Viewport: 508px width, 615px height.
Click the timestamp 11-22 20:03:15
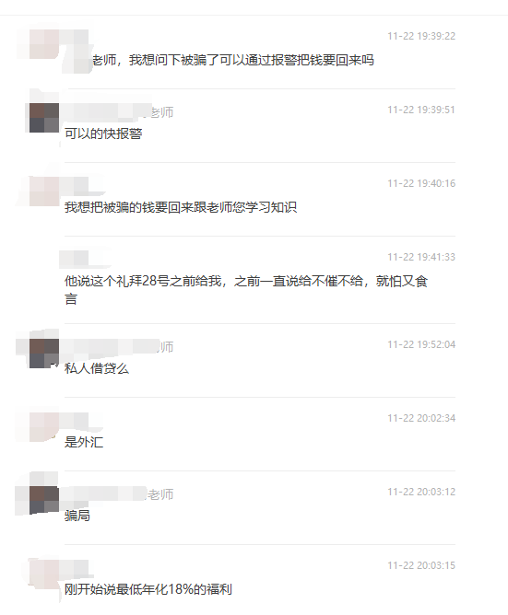(421, 565)
